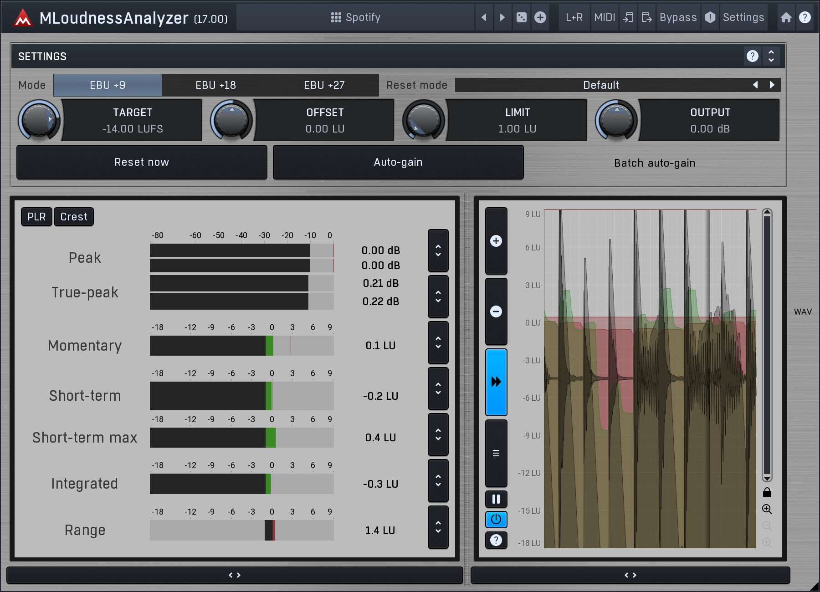Viewport: 820px width, 592px height.
Task: Pause the loudness graph
Action: coord(496,499)
